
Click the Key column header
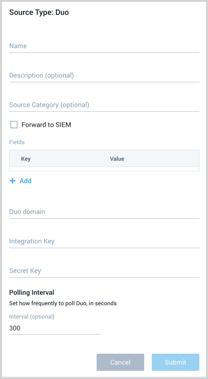point(26,159)
